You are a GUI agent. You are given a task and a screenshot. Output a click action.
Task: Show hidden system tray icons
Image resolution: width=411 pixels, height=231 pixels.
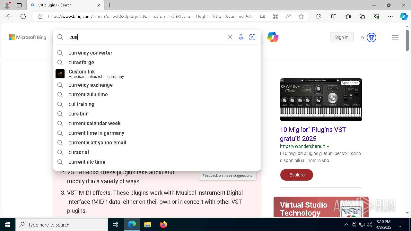pyautogui.click(x=346, y=225)
